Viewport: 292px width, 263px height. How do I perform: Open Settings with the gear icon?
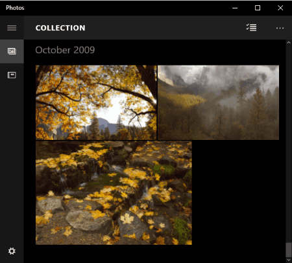(x=12, y=251)
